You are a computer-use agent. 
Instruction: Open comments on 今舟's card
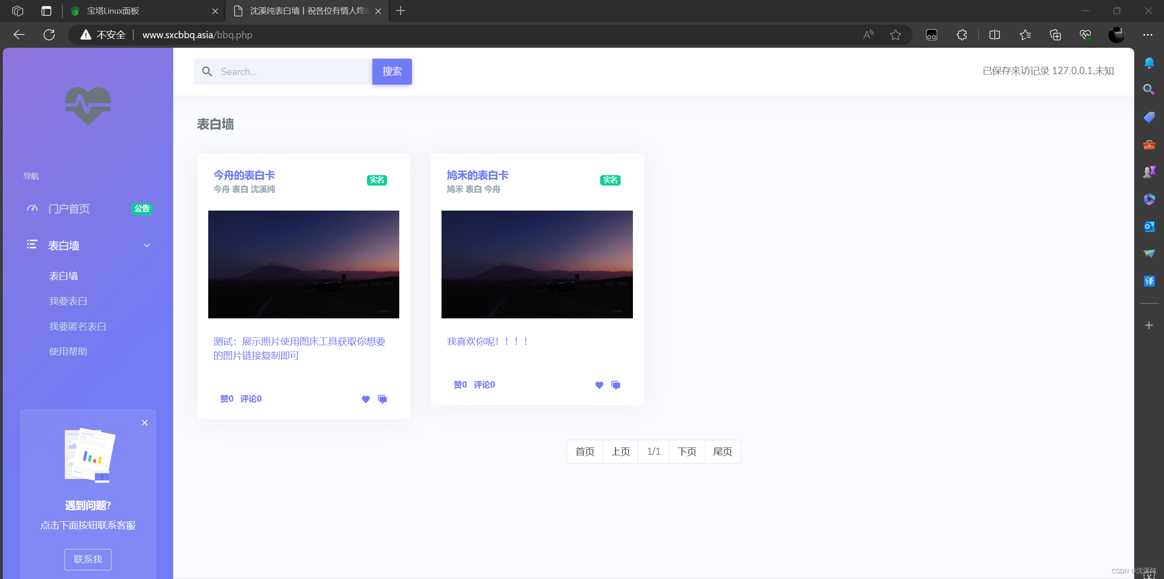pos(382,399)
